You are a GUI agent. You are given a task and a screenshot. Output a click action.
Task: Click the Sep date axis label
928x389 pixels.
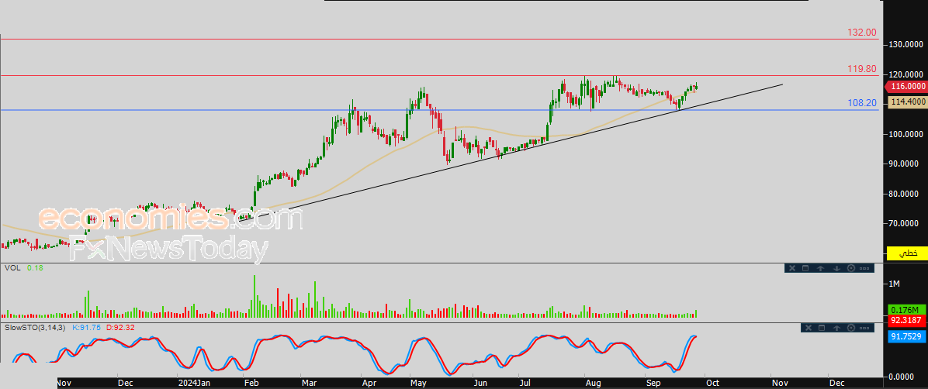click(654, 383)
